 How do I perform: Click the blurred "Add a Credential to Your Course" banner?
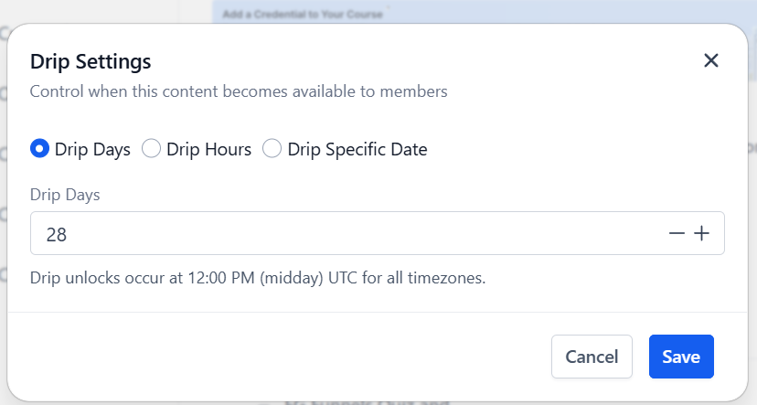tap(303, 15)
